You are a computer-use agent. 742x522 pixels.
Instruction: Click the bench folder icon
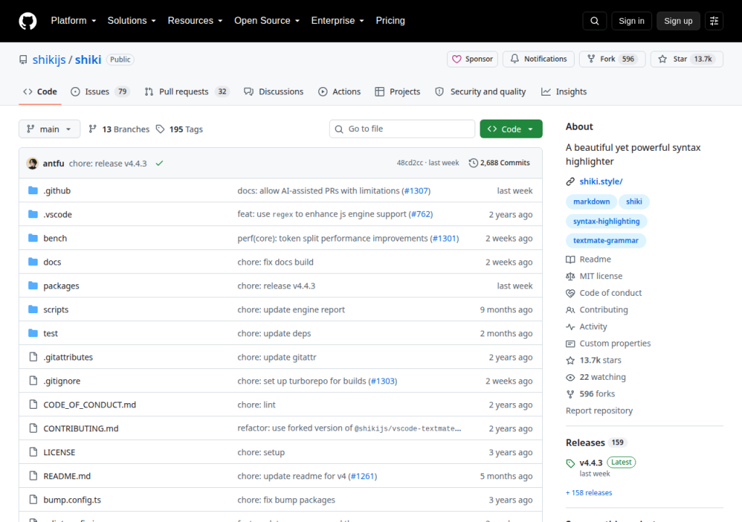[33, 238]
